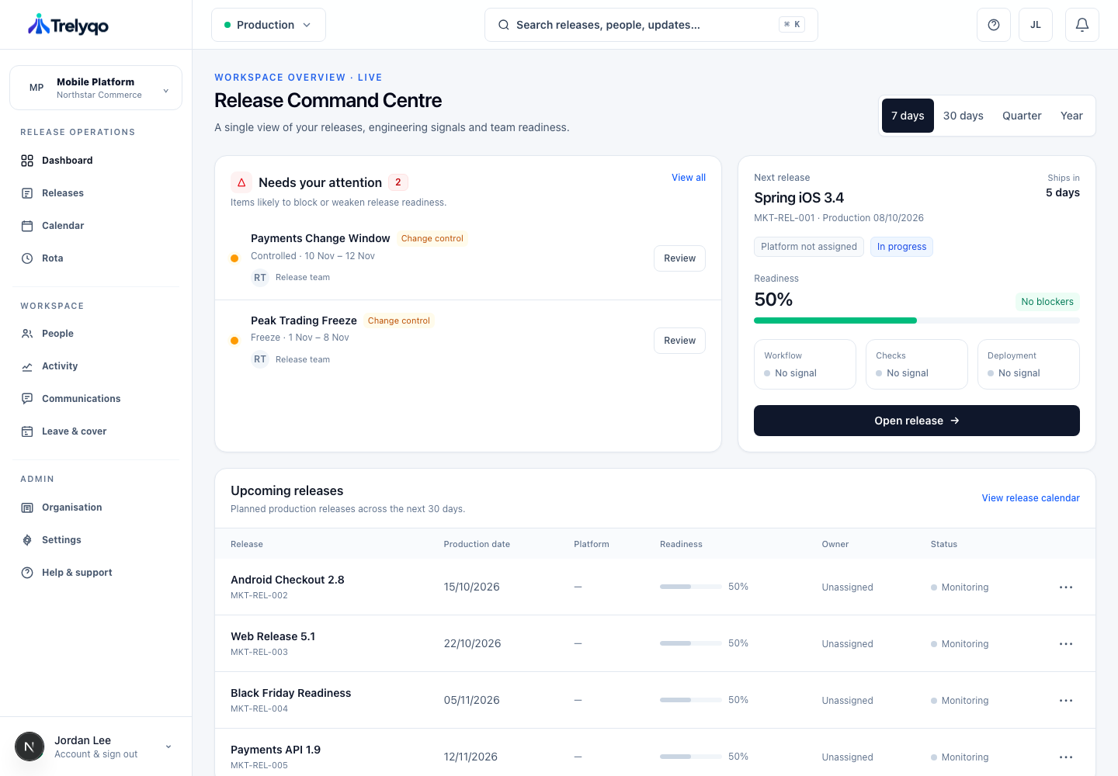
Task: Focus the search releases input field
Action: [651, 25]
